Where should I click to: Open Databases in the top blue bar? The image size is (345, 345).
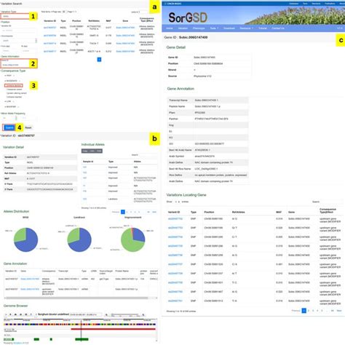pos(294,4)
